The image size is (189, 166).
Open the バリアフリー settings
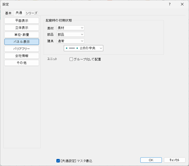22,49
